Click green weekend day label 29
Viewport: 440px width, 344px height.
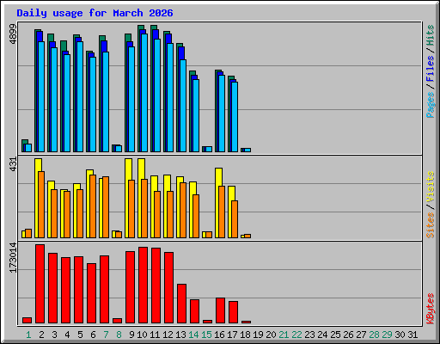(387, 335)
